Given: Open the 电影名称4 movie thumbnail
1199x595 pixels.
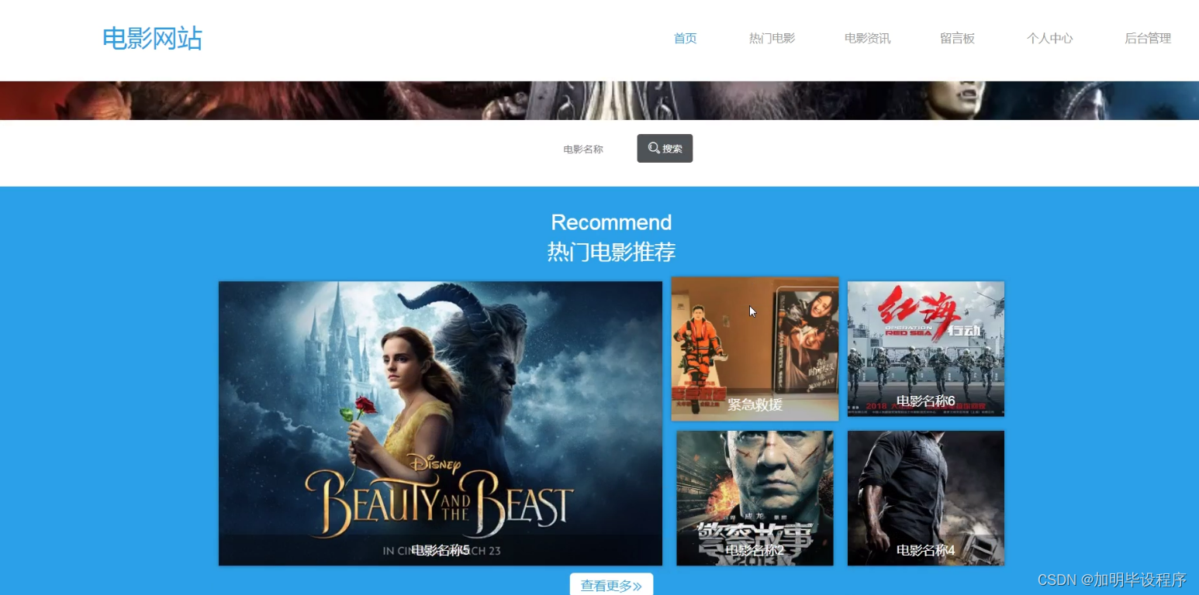Looking at the screenshot, I should 926,498.
